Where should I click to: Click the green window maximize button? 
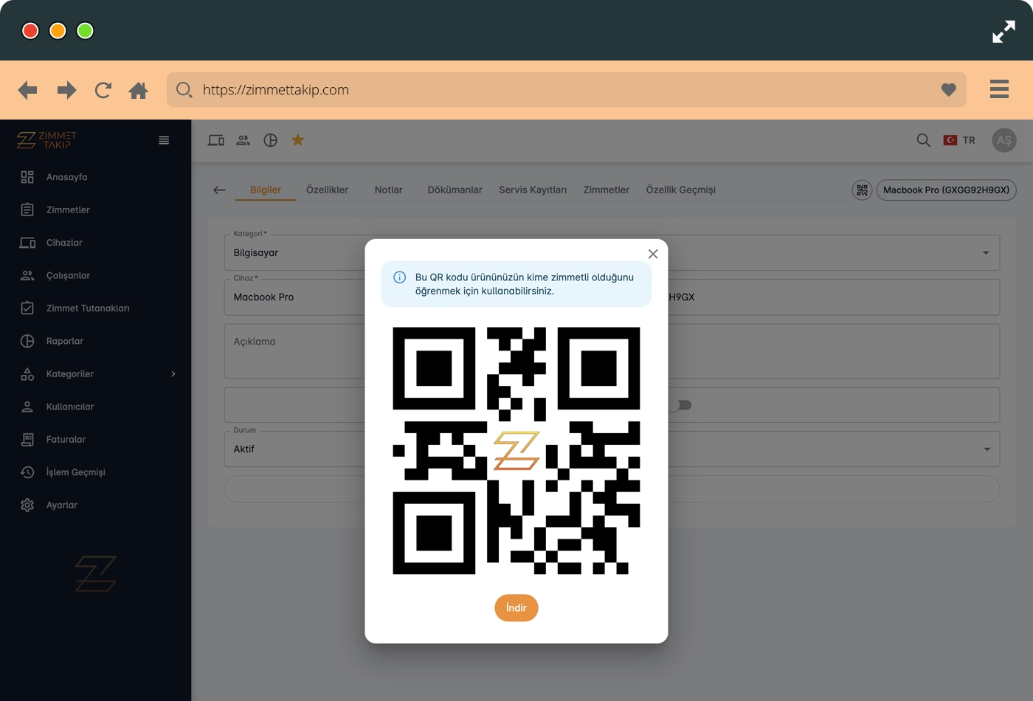pos(86,31)
